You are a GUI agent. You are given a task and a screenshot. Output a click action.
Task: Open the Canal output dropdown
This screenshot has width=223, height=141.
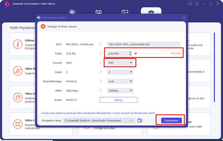click(x=120, y=72)
